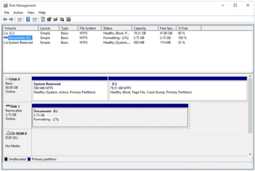
Task: Click the CD-ROM 0 disc icon
Action: [x=8, y=133]
